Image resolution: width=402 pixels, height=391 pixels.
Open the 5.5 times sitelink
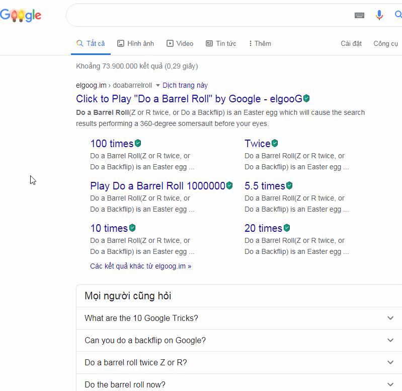(265, 186)
